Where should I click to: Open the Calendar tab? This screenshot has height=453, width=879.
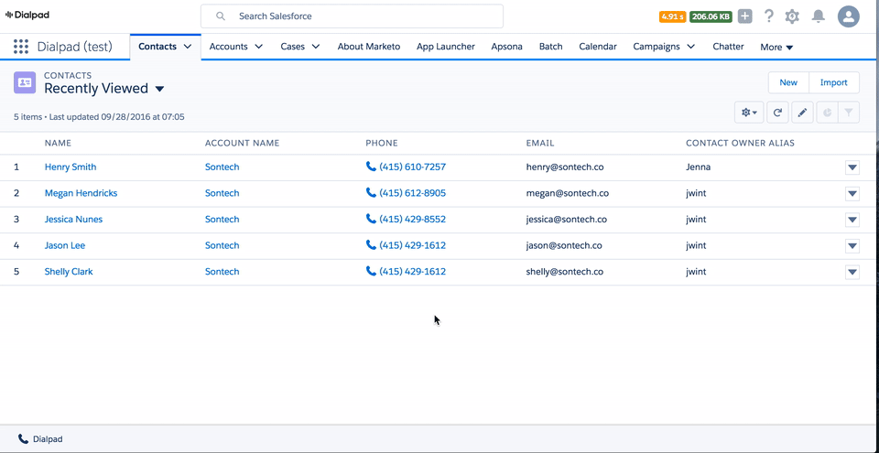pos(598,47)
